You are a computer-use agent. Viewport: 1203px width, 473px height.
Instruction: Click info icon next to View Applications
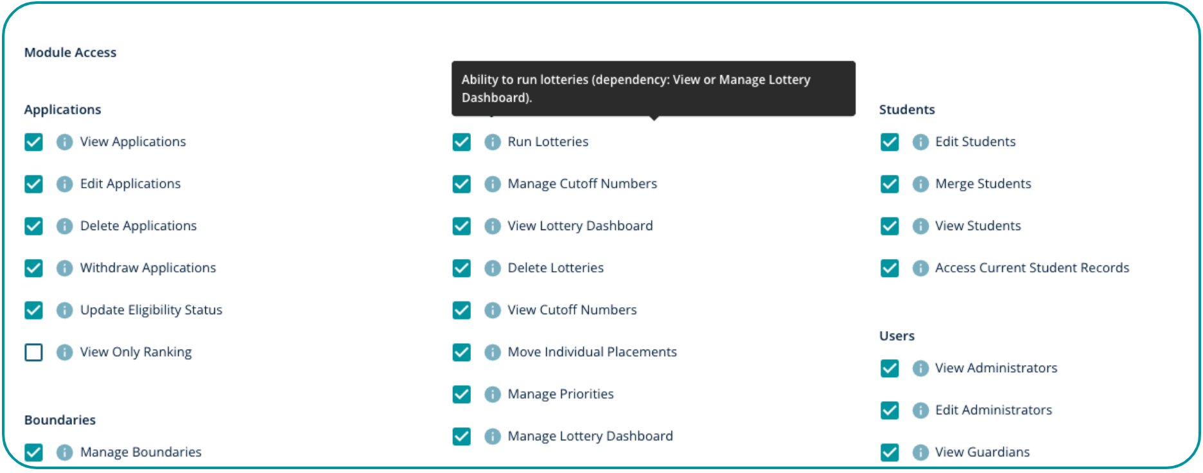point(64,142)
